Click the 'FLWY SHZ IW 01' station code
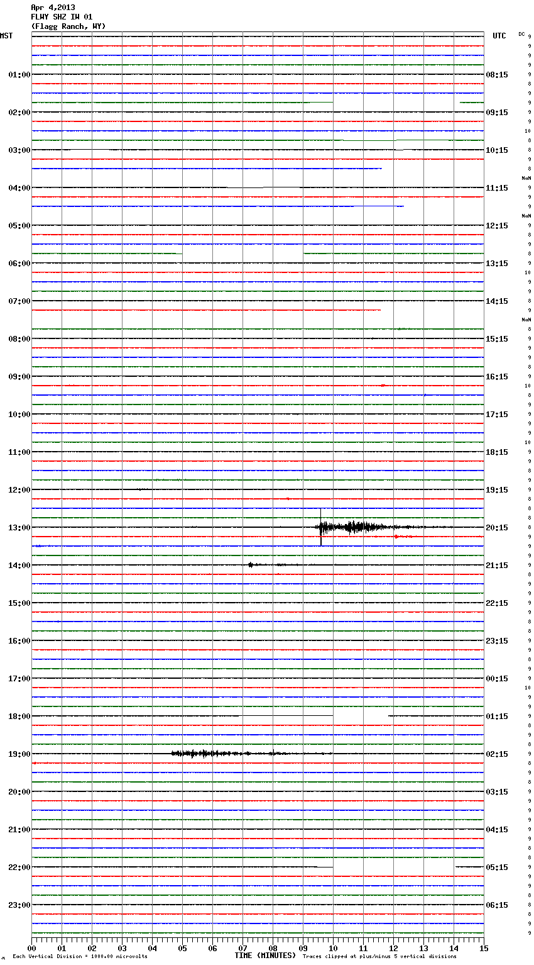 62,17
